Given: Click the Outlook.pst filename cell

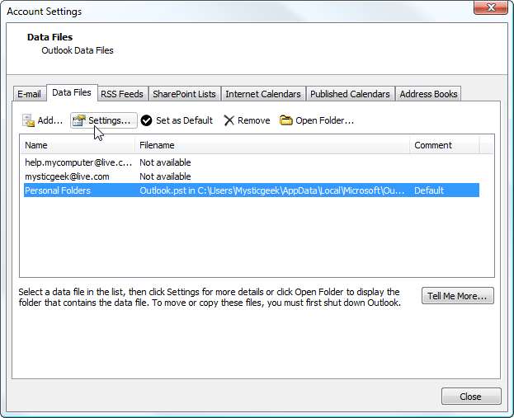Looking at the screenshot, I should 271,190.
